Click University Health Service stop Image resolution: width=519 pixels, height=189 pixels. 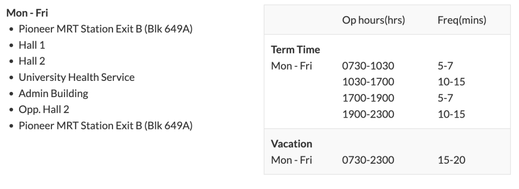[x=76, y=77]
